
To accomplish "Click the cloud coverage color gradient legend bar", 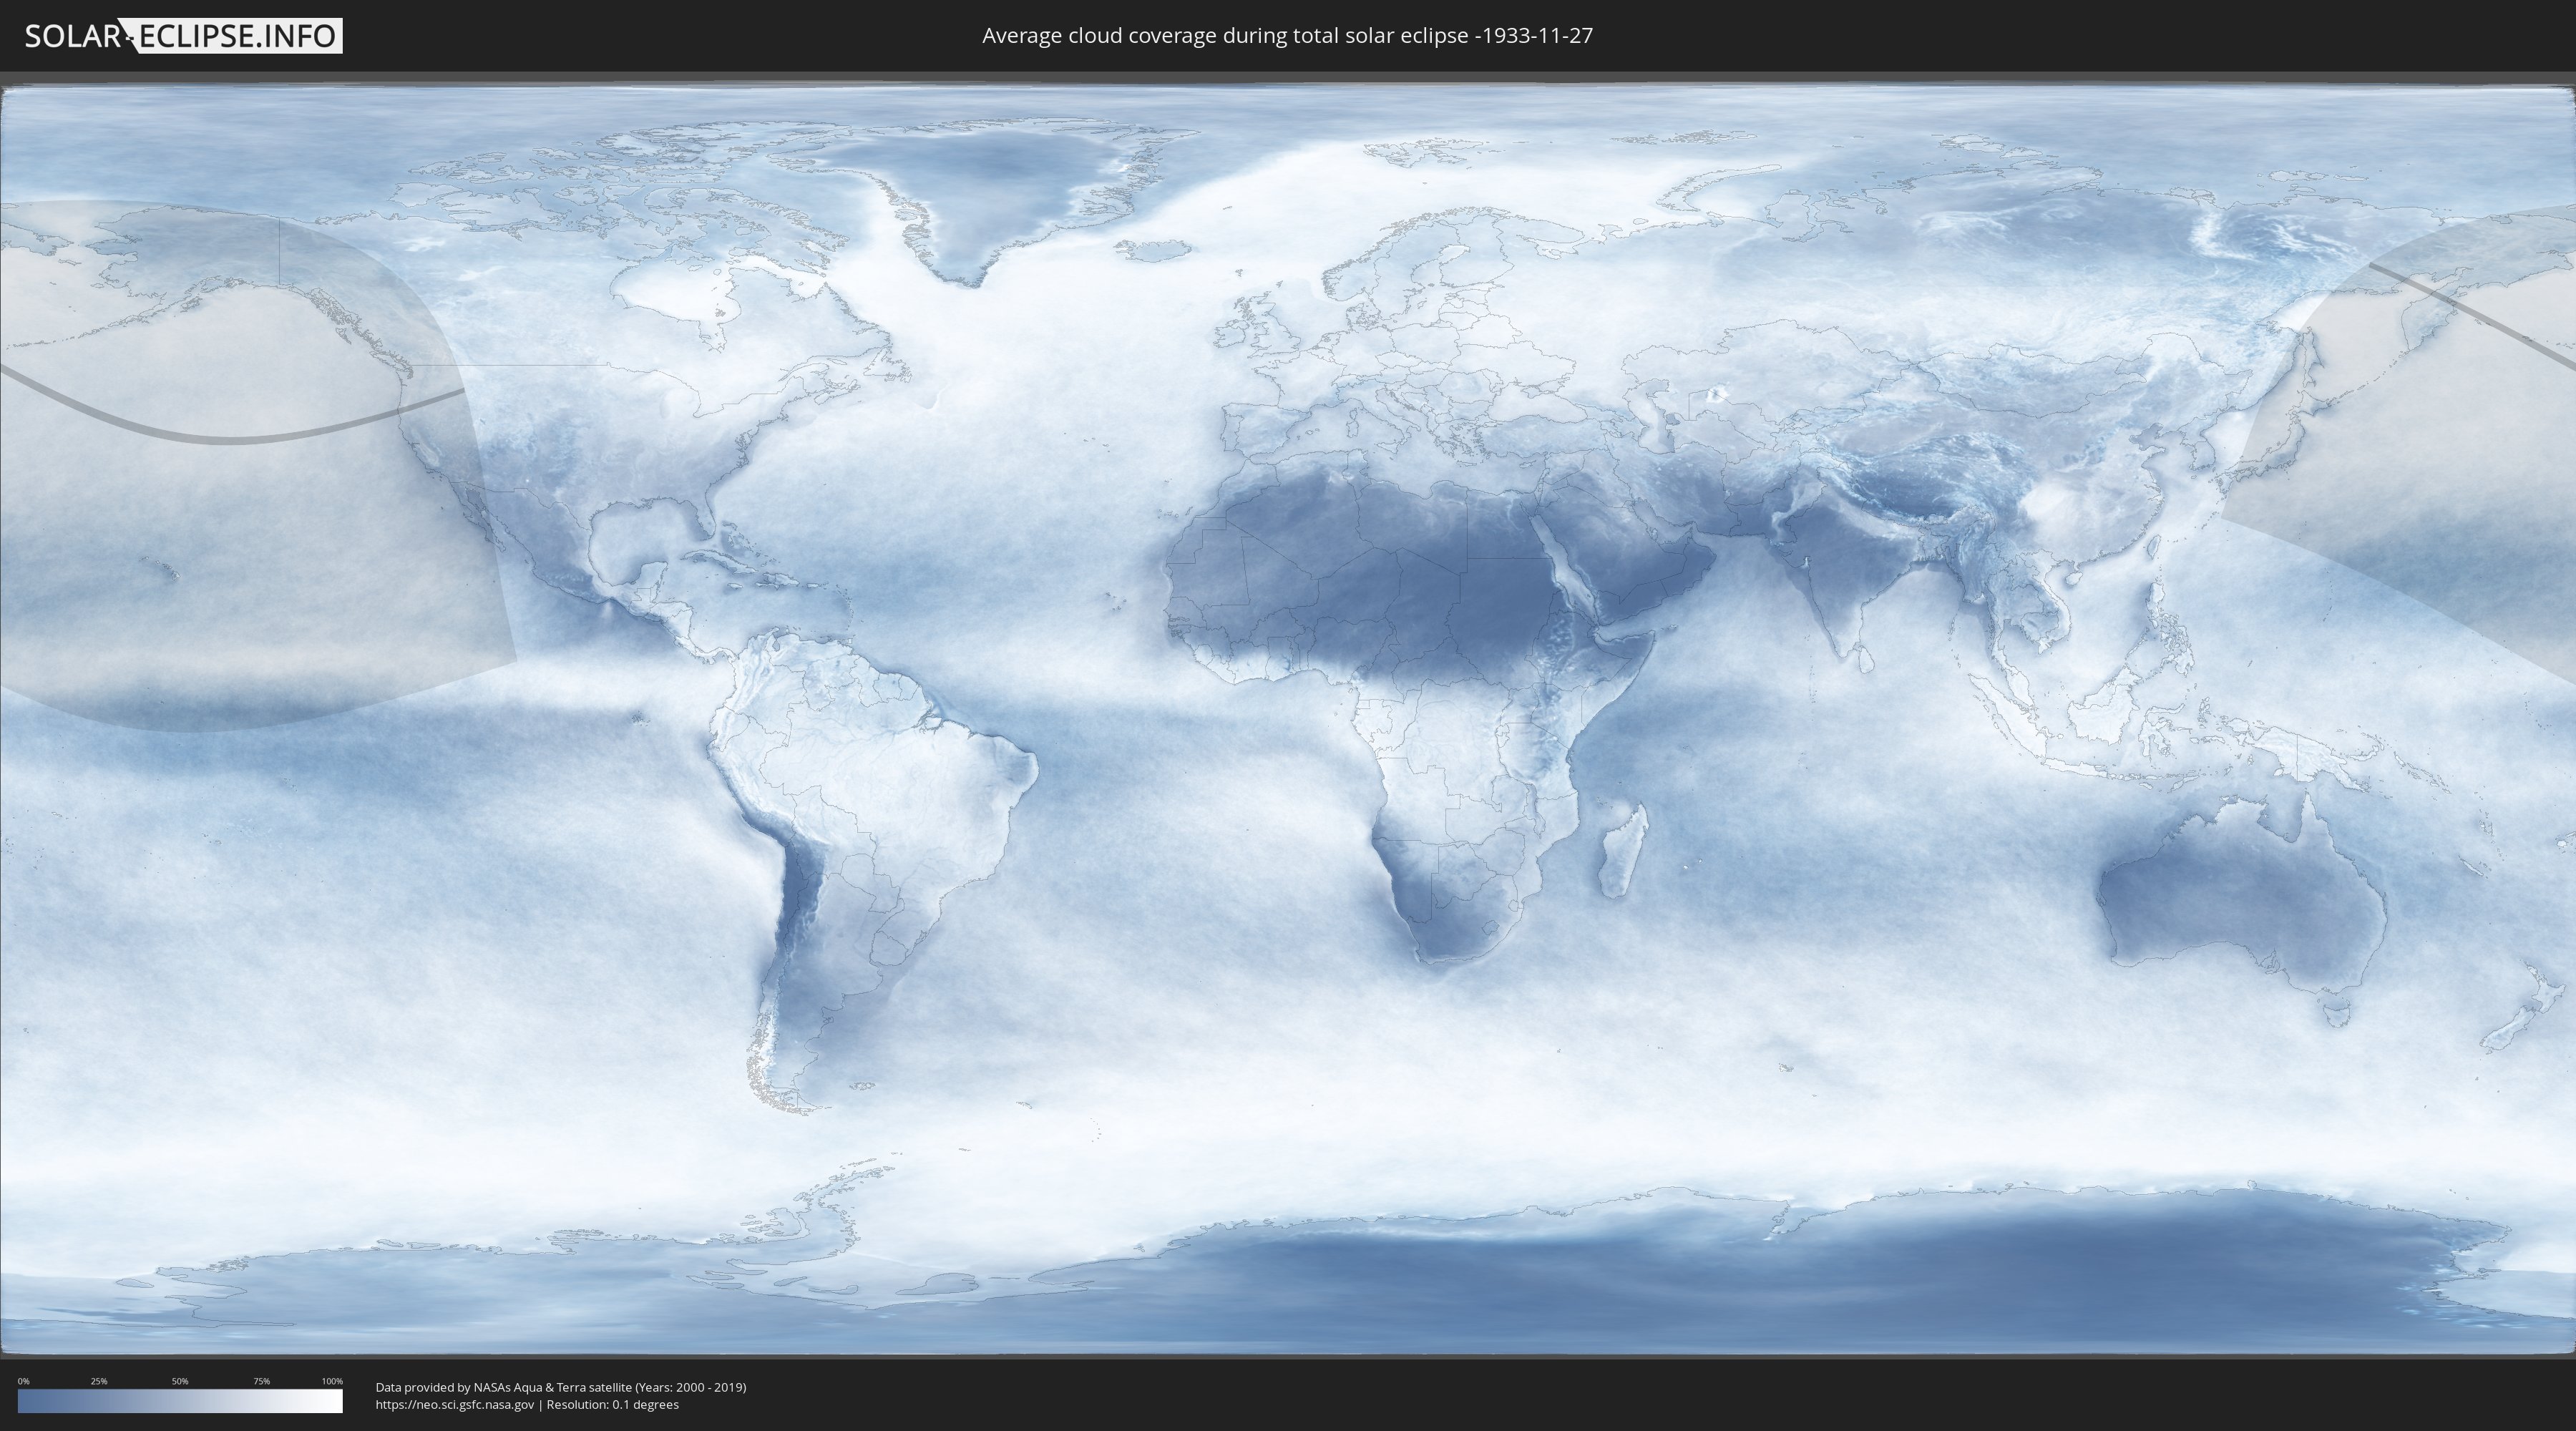I will (180, 1401).
